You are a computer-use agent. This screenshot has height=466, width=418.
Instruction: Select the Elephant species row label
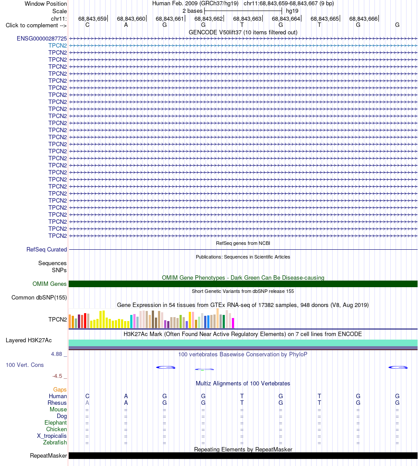pyautogui.click(x=55, y=422)
